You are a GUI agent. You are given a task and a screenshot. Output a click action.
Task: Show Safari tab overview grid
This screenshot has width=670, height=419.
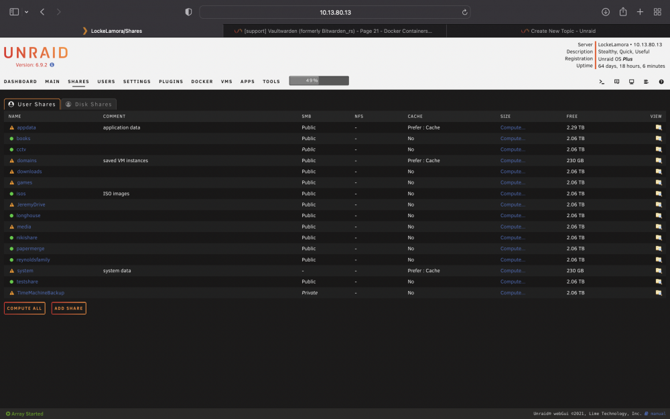(658, 12)
